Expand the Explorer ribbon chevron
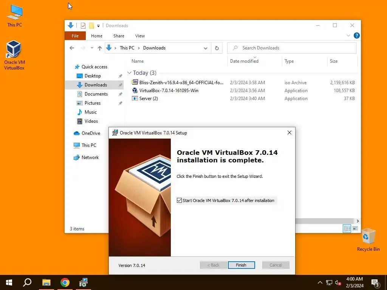The height and width of the screenshot is (290, 387). coord(348,35)
